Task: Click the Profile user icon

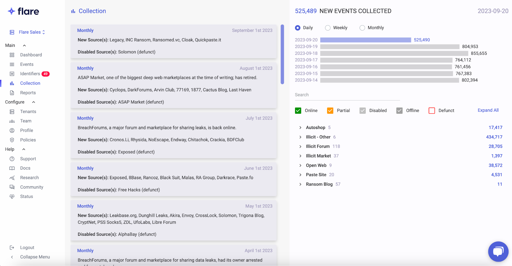Action: point(12,131)
